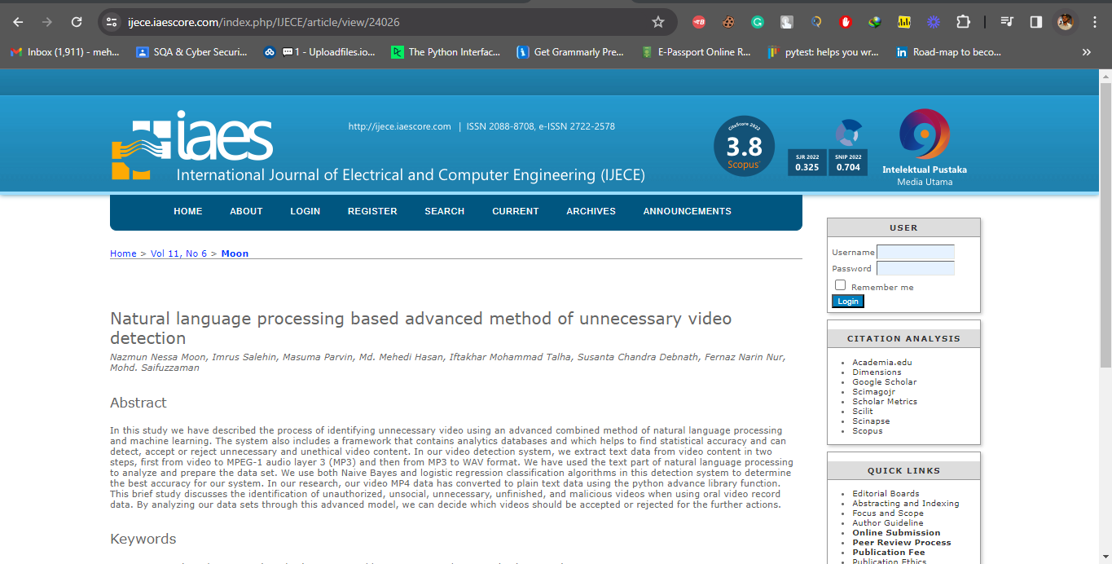Bookmark this page with the star icon
This screenshot has width=1112, height=564.
(658, 22)
